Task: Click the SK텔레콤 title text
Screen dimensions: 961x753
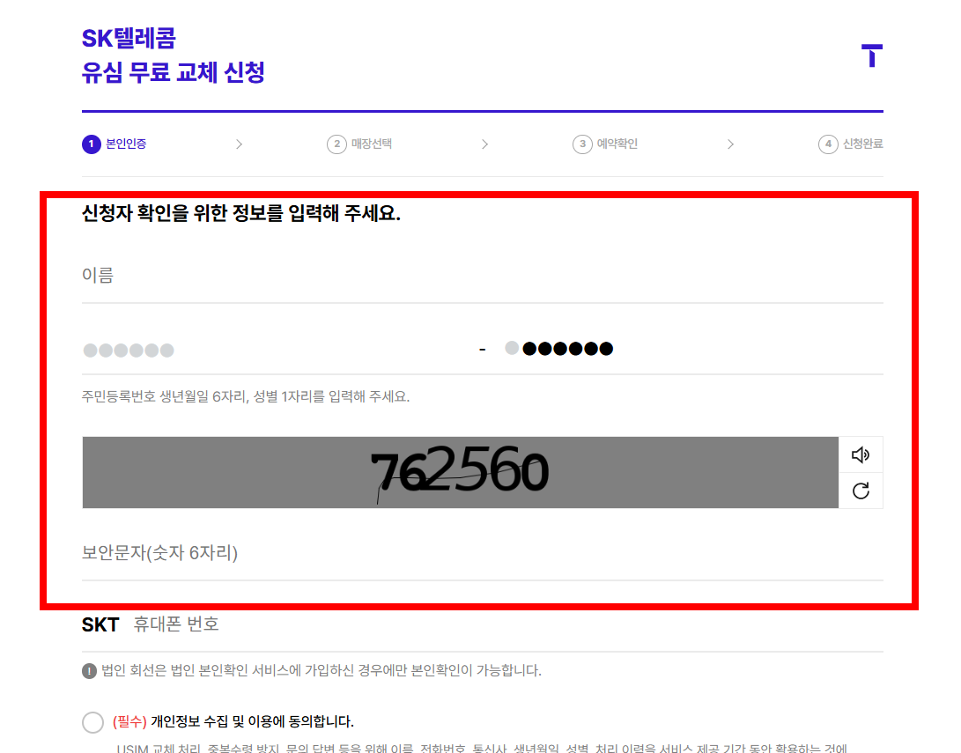Action: coord(129,38)
